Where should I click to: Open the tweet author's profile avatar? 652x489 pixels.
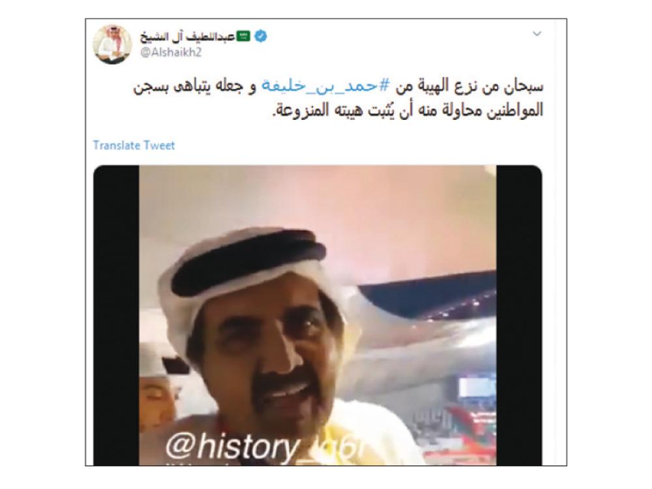point(112,44)
